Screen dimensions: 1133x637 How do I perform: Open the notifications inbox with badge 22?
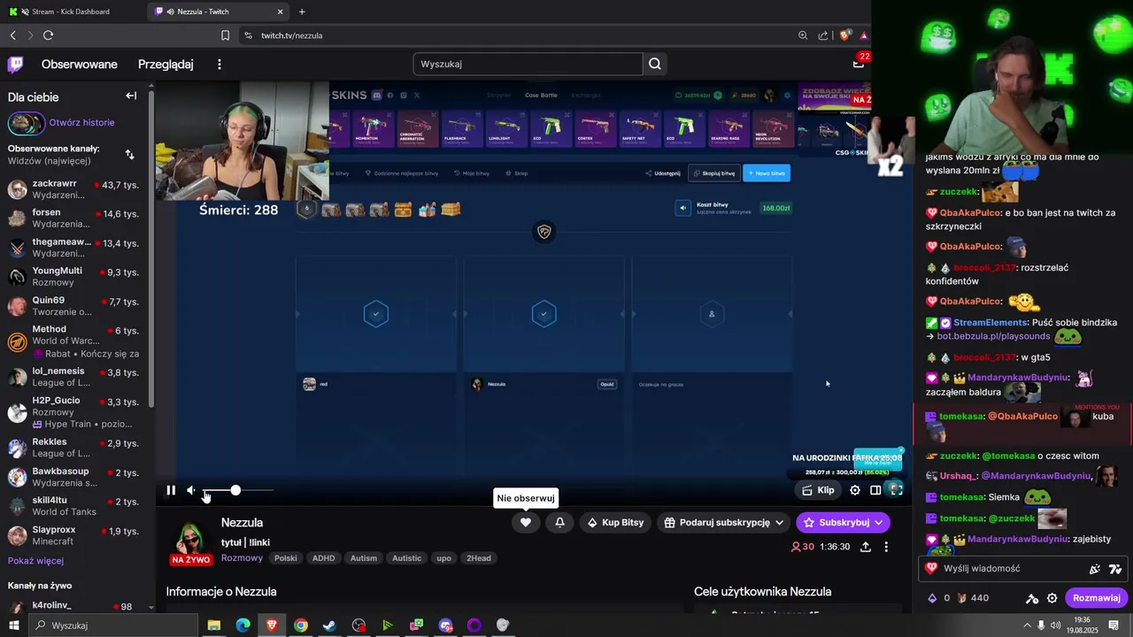click(x=859, y=62)
